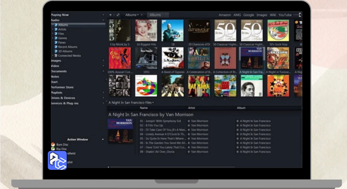Open the A Night In San Francisco Files dropdown
The width and height of the screenshot is (347, 189).
pos(131,103)
